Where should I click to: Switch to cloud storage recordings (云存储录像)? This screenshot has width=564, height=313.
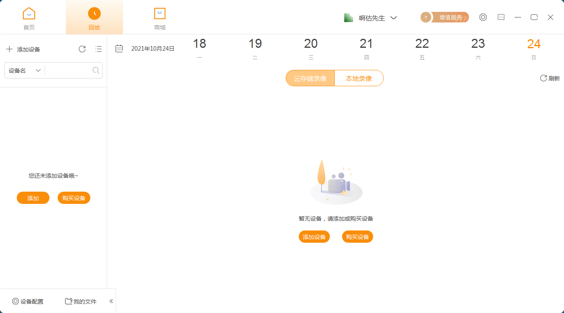pyautogui.click(x=310, y=78)
